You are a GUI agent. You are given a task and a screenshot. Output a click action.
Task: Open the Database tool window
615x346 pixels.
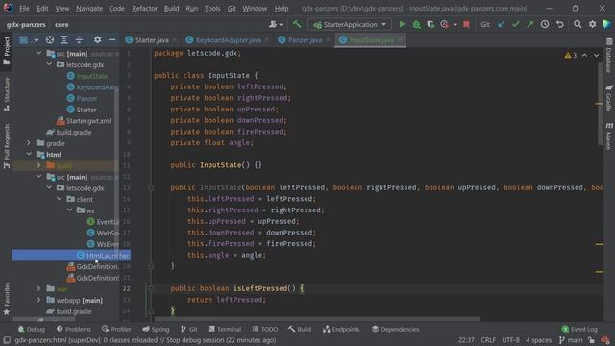(x=609, y=56)
